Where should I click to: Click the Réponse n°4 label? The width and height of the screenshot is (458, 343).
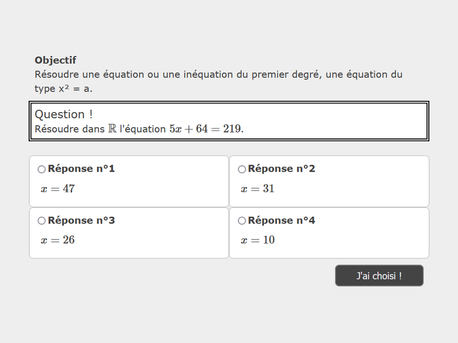point(282,220)
